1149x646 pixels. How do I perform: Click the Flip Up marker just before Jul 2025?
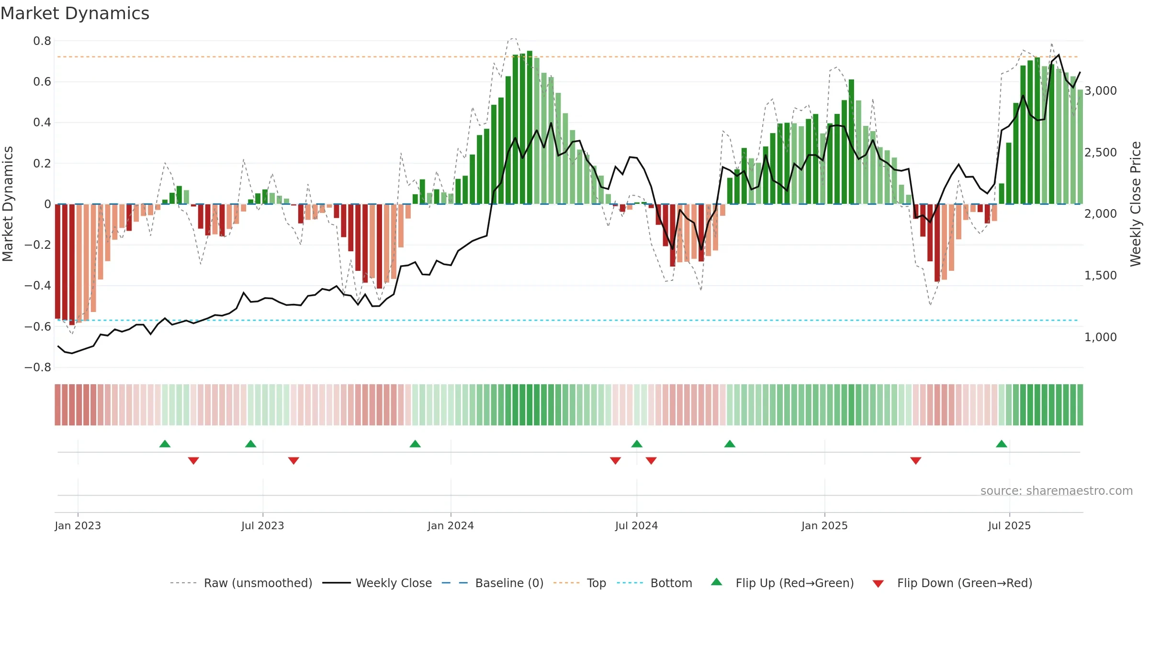pos(1002,444)
